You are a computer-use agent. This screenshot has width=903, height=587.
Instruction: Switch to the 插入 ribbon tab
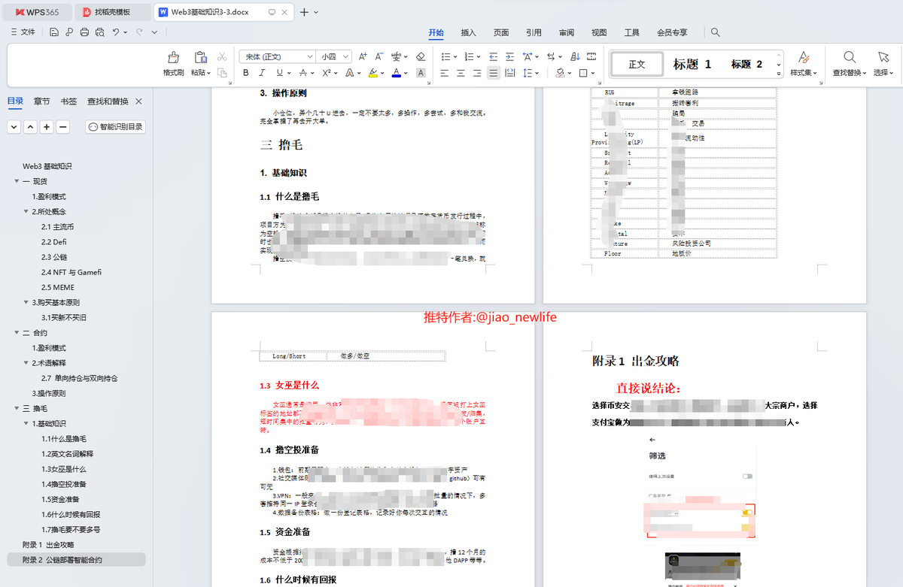(x=468, y=32)
